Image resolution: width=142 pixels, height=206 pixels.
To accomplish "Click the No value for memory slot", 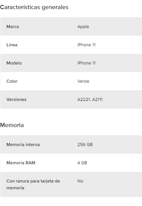I will [x=80, y=181].
